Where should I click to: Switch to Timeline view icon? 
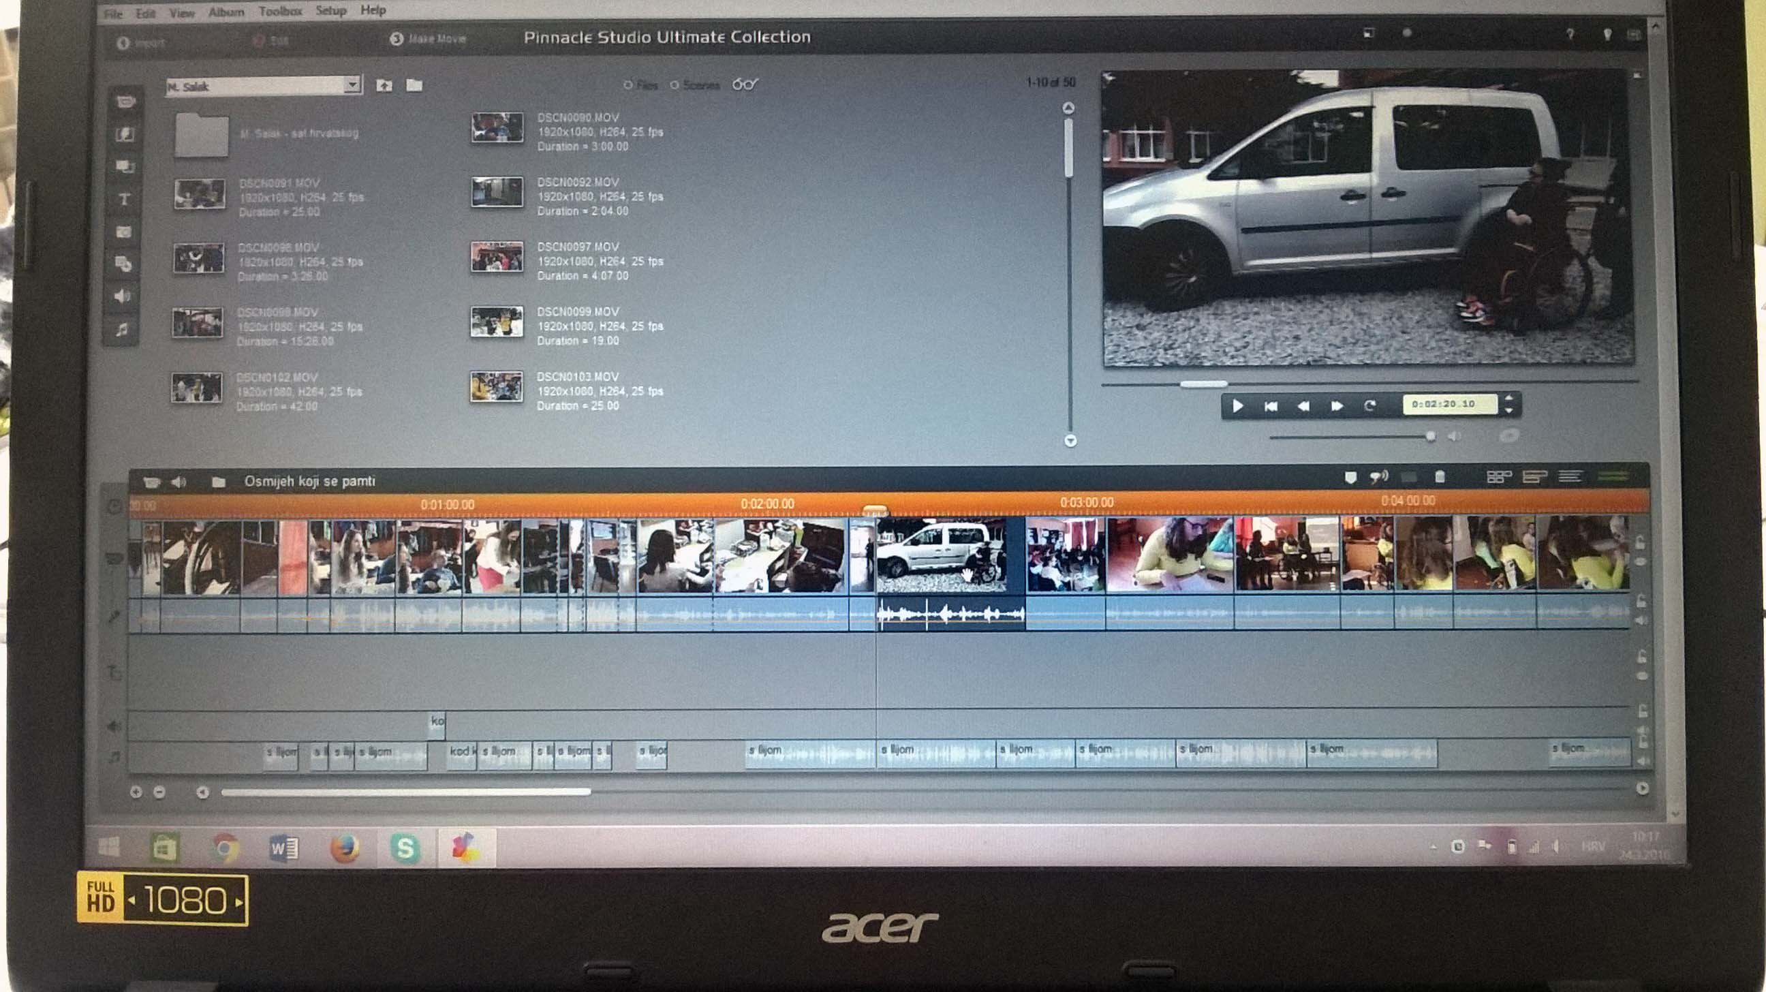[x=1535, y=476]
